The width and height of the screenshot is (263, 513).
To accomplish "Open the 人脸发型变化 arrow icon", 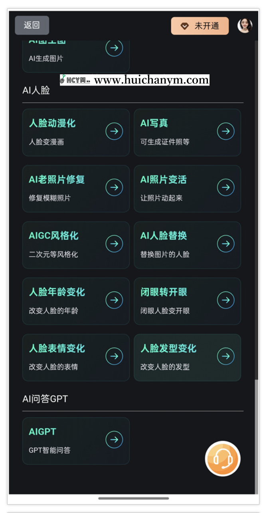I will click(226, 356).
